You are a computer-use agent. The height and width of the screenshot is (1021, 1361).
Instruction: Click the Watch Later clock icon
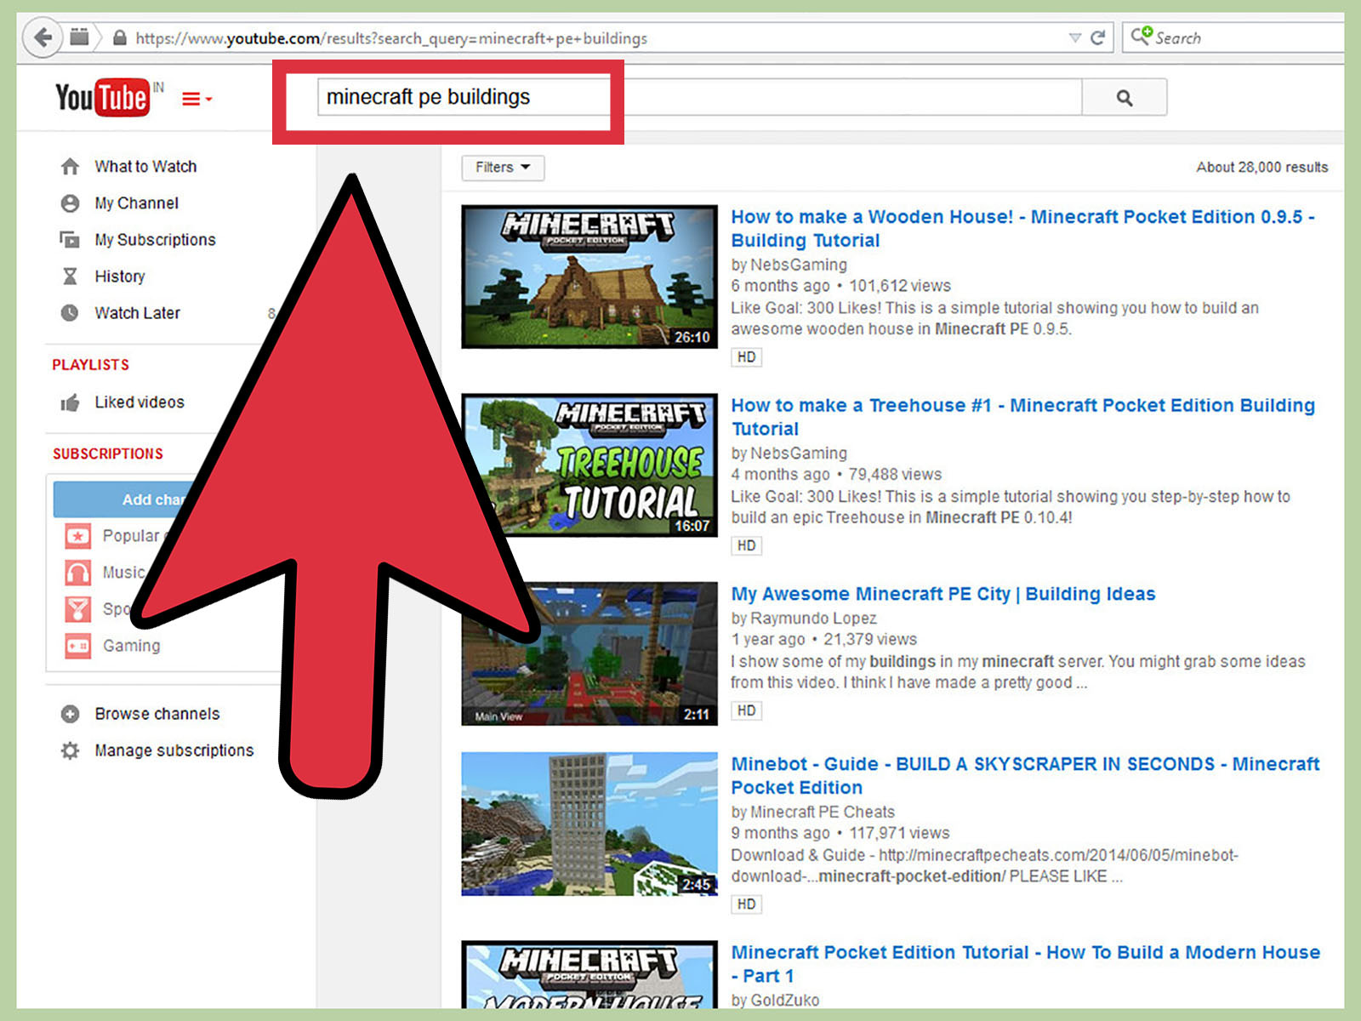click(71, 313)
